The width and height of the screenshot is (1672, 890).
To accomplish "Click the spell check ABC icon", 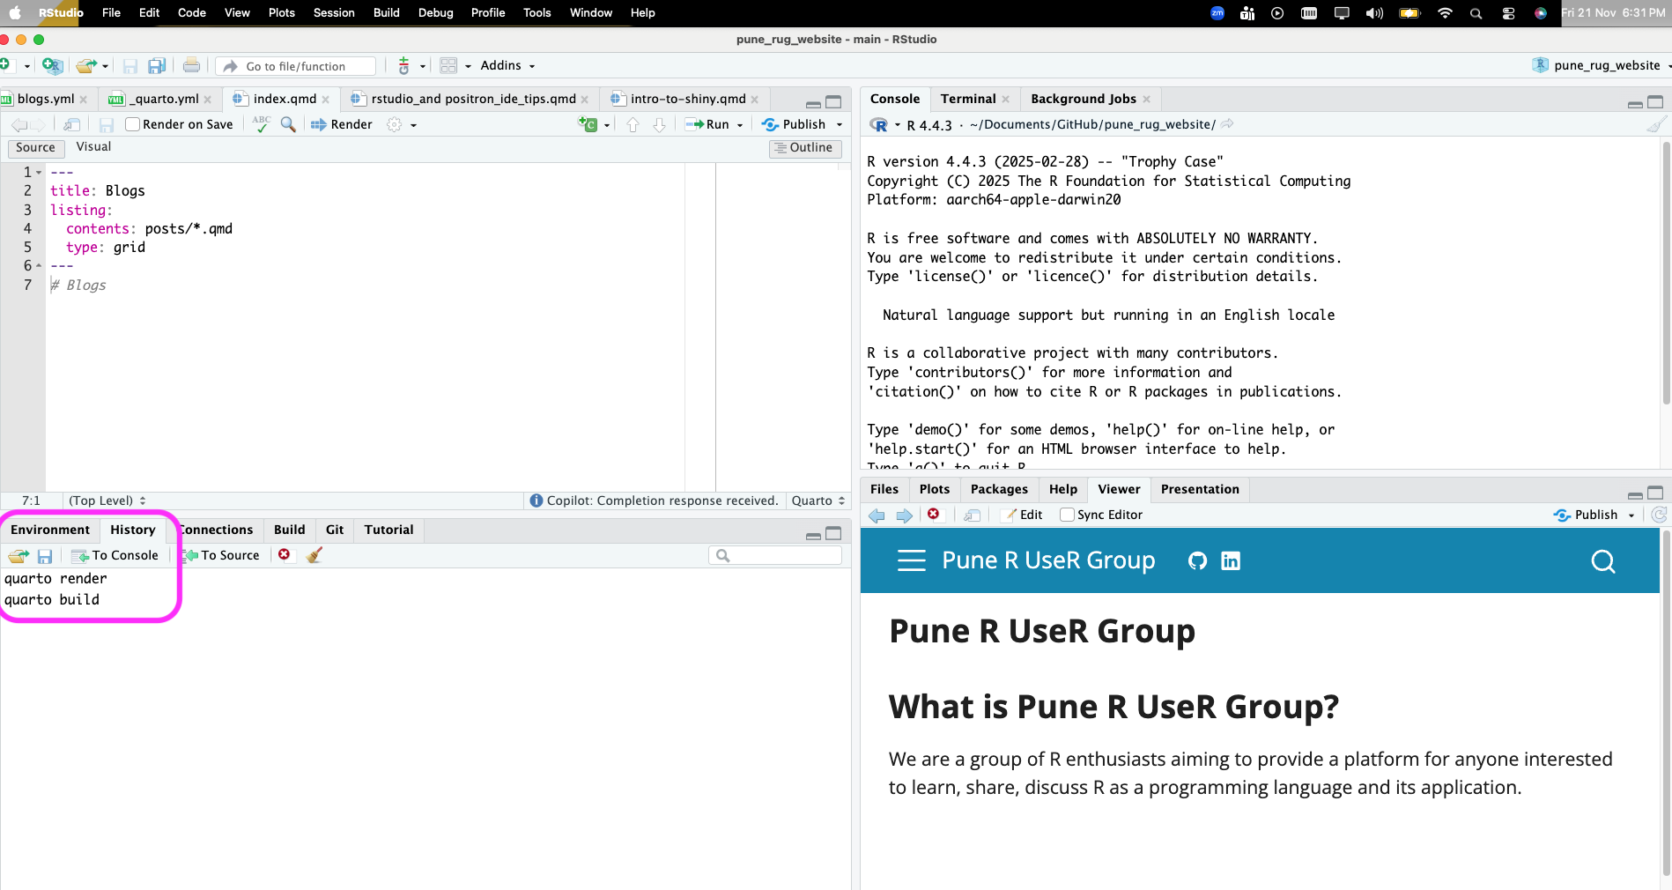I will [x=262, y=124].
